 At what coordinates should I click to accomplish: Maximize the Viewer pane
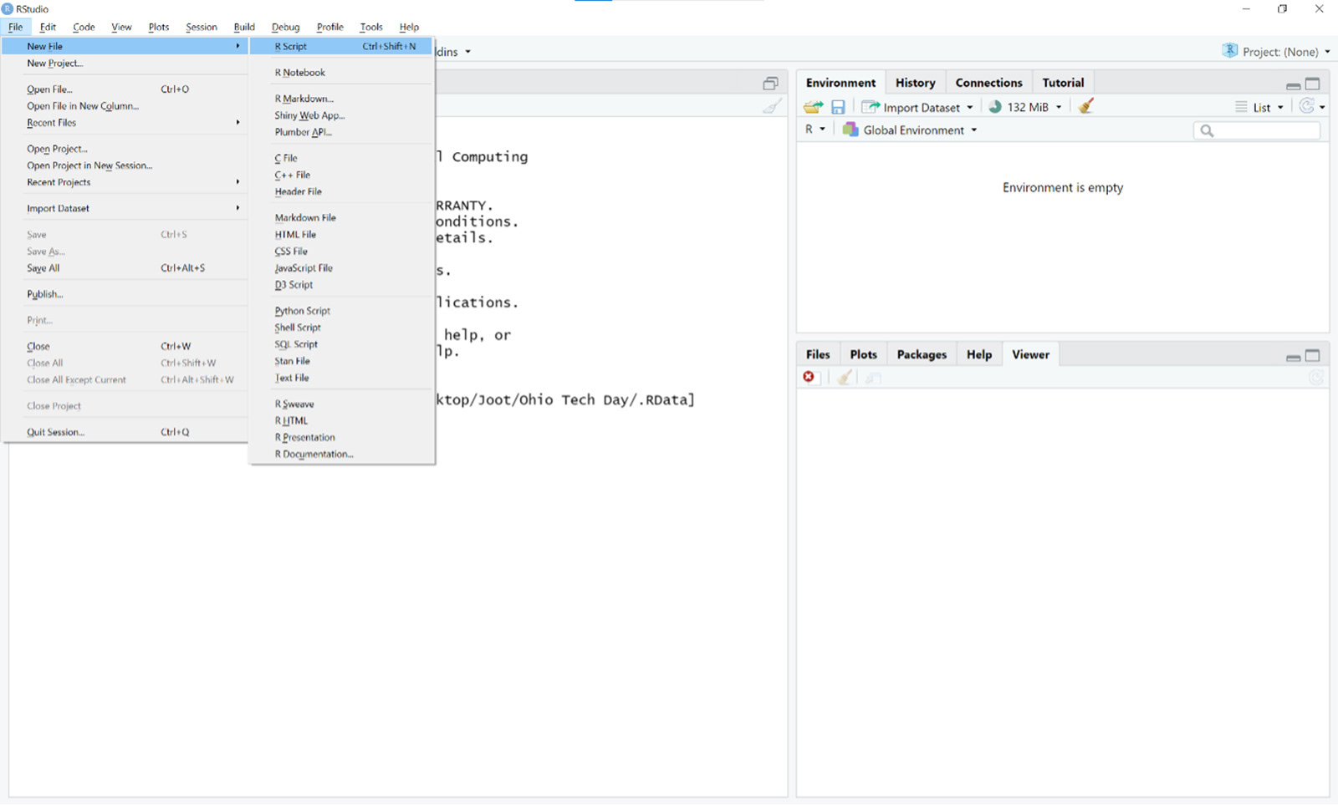pos(1313,356)
